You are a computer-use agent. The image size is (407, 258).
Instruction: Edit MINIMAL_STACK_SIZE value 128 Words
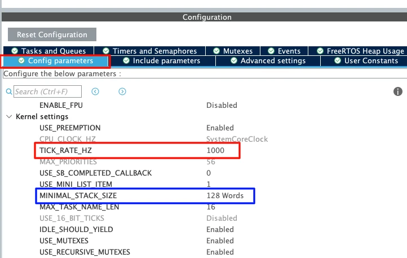[225, 196]
